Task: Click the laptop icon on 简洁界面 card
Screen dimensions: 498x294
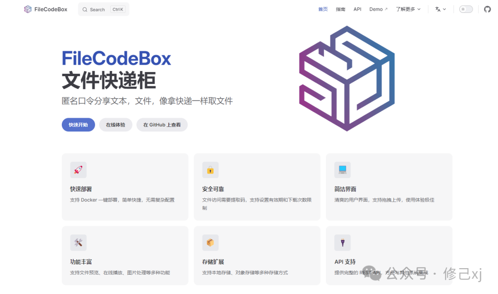Action: click(x=342, y=170)
